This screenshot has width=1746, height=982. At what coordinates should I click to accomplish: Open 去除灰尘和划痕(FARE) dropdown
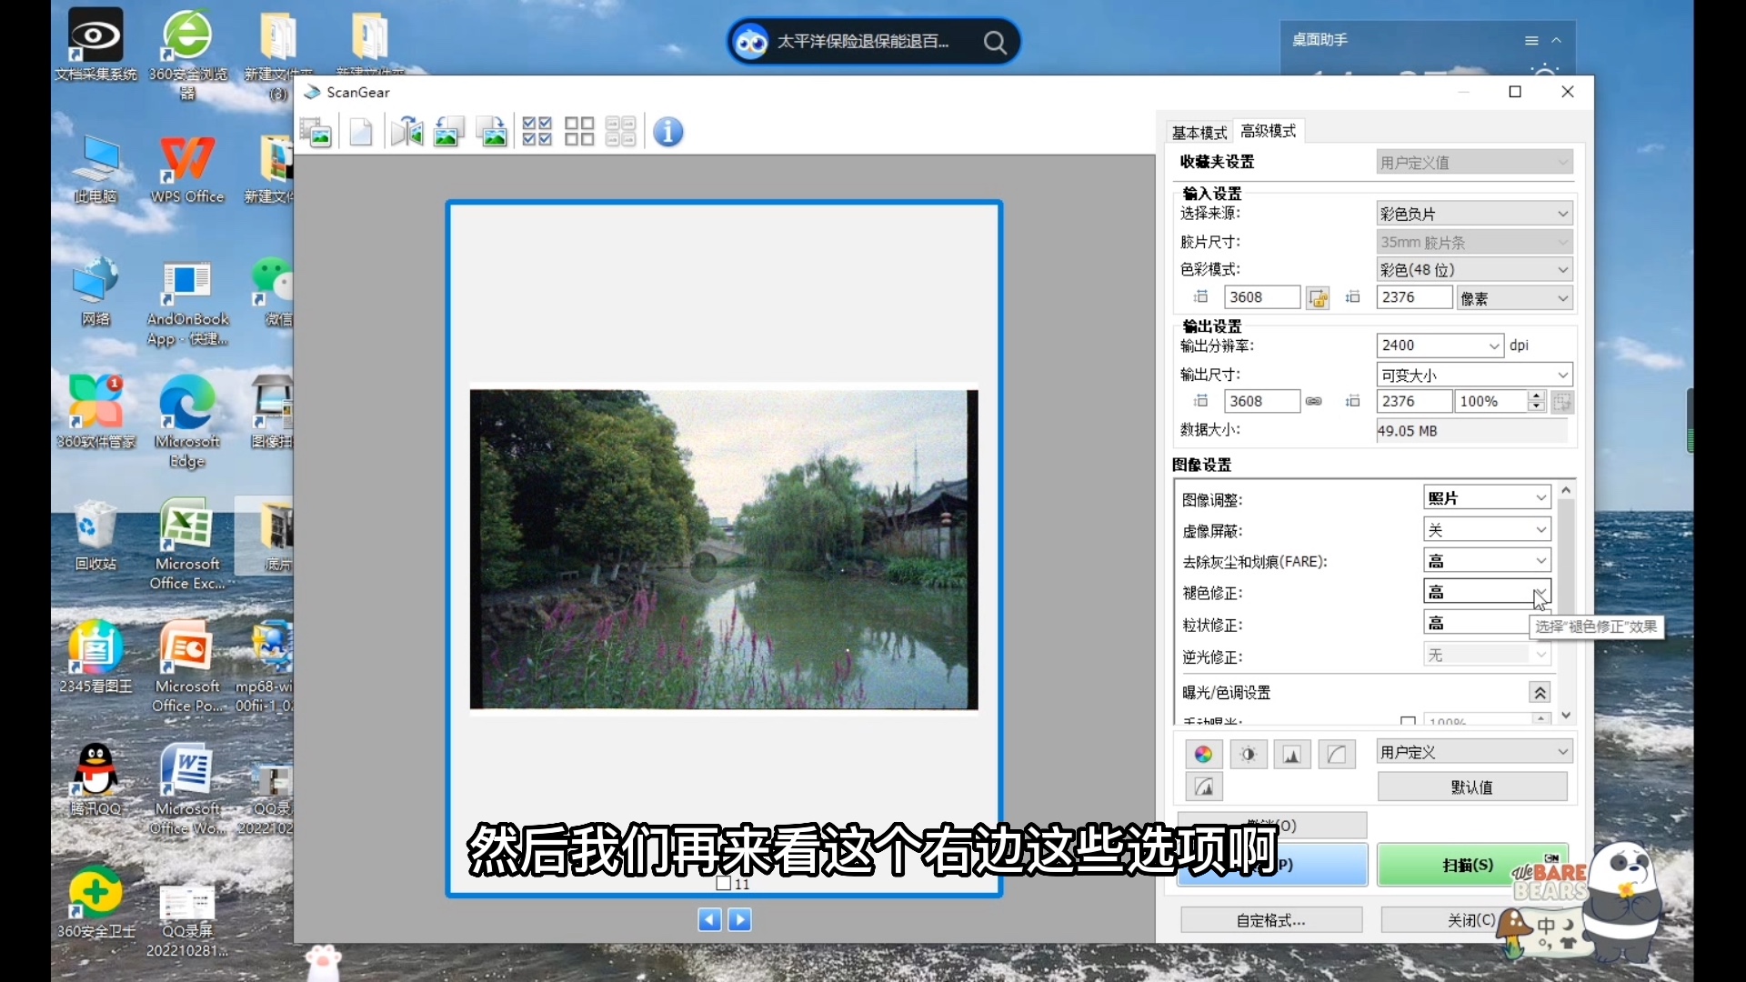(1487, 560)
